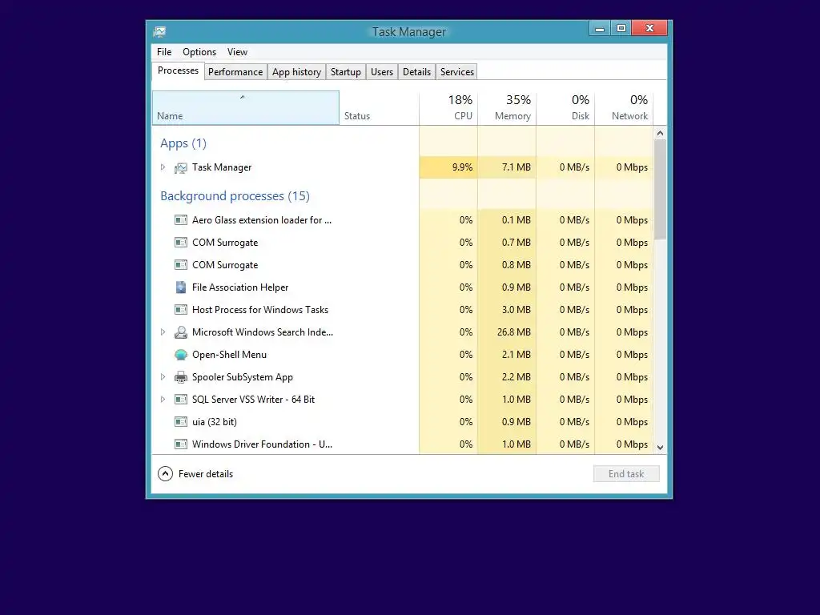Viewport: 820px width, 615px height.
Task: Sort processes by Disk column header
Action: tap(566, 108)
